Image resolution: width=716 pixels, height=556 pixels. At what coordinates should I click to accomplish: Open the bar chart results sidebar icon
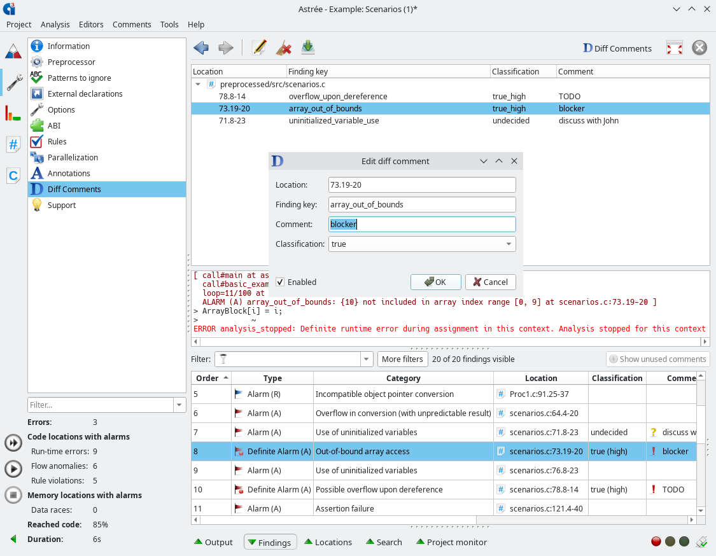[x=13, y=113]
